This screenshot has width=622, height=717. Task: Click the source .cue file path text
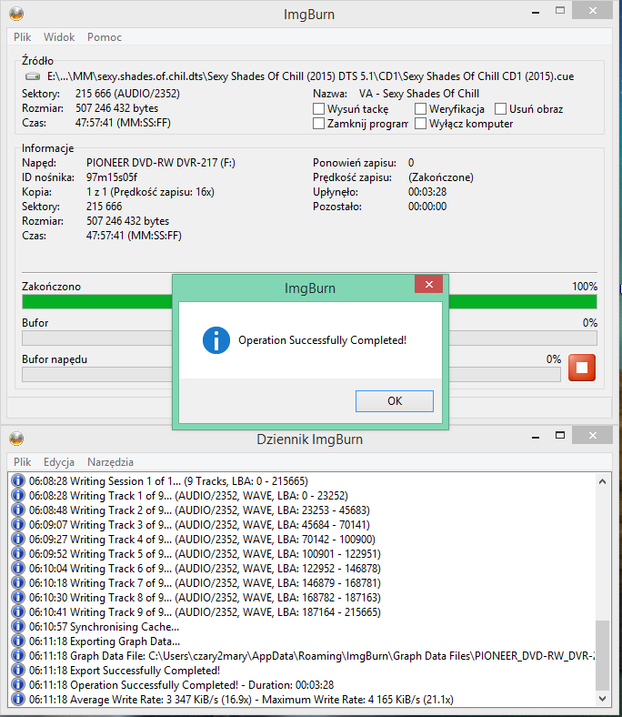point(311,76)
